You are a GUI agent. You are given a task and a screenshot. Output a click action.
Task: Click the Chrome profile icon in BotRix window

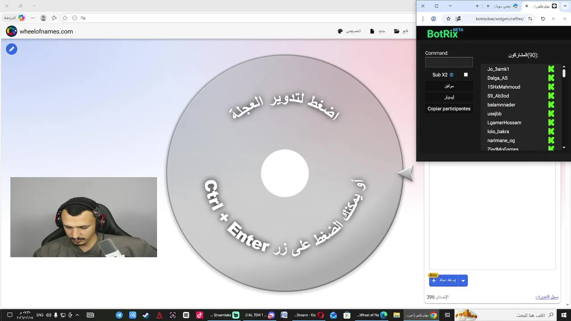coord(434,19)
